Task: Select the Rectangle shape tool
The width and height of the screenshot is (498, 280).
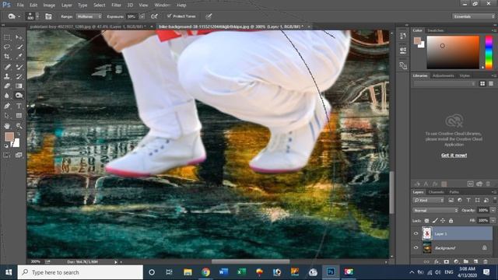Action: (x=19, y=116)
